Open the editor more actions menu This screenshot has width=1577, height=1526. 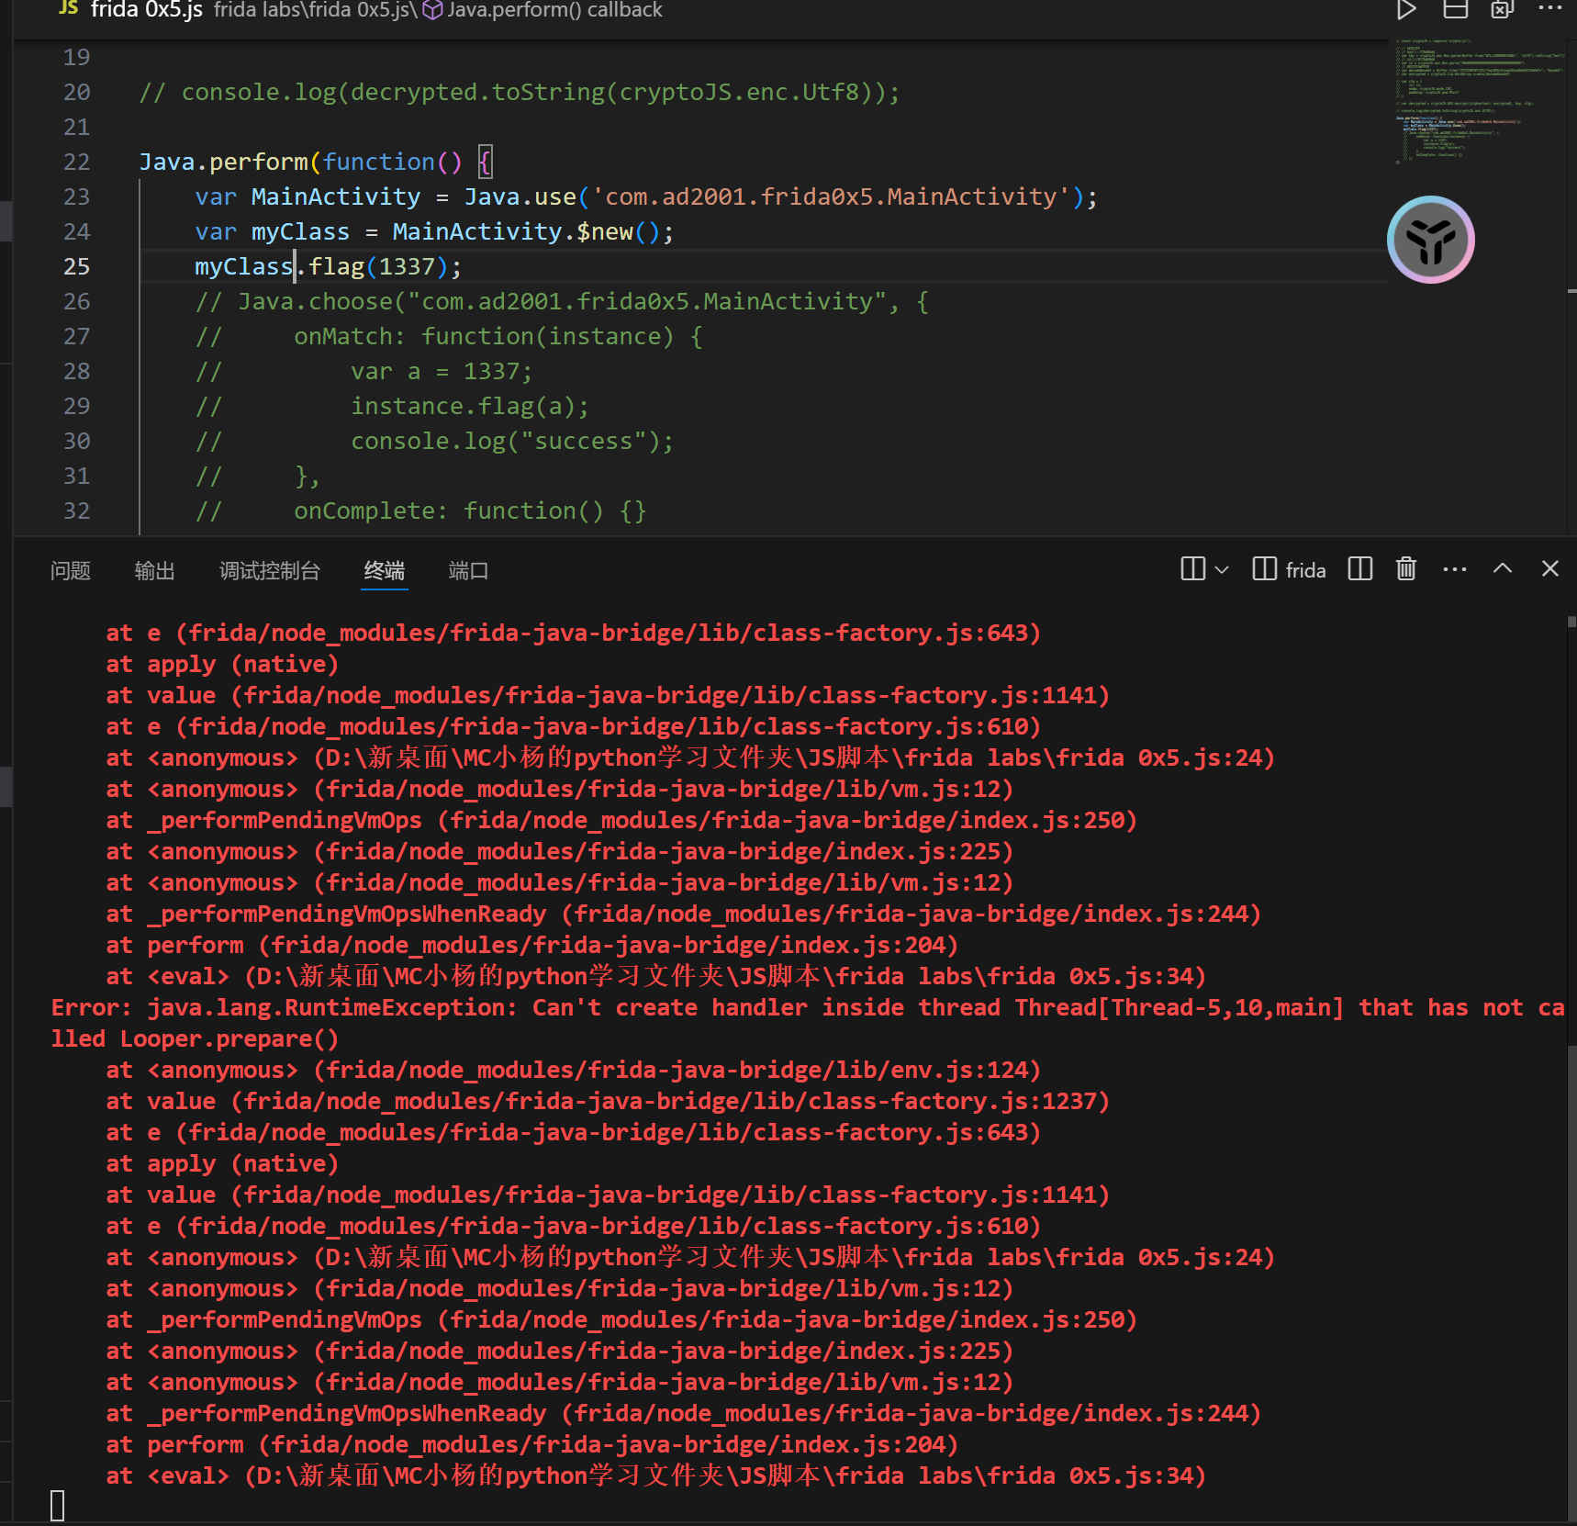1549,8
